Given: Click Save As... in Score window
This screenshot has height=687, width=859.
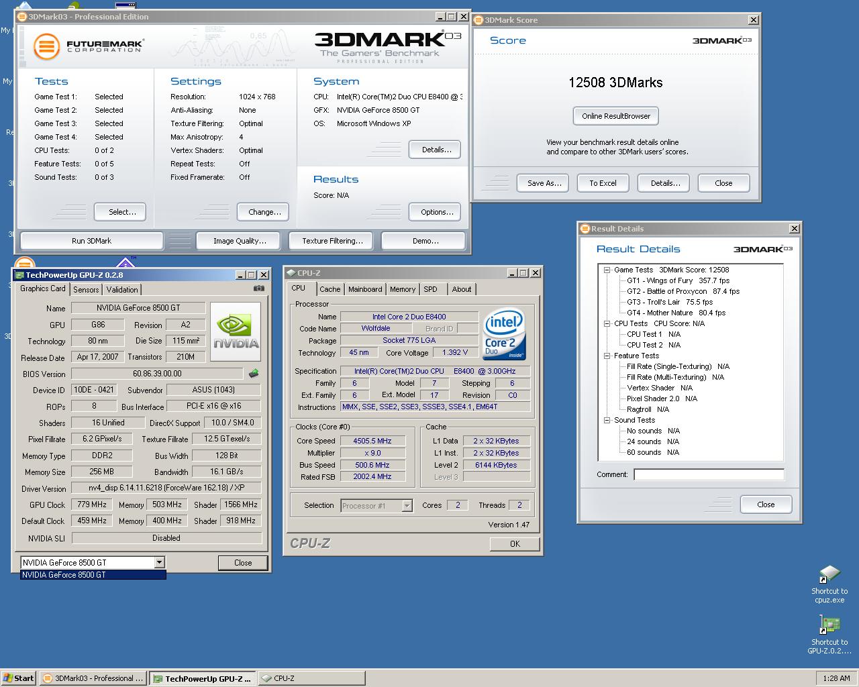Looking at the screenshot, I should click(544, 183).
